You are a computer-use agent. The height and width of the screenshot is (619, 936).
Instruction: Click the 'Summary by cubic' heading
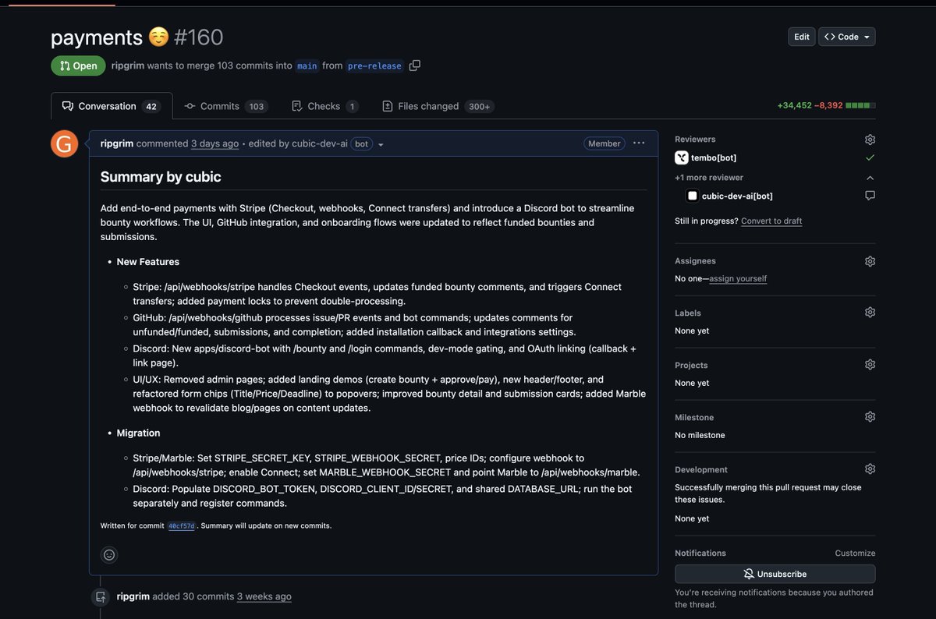[161, 177]
